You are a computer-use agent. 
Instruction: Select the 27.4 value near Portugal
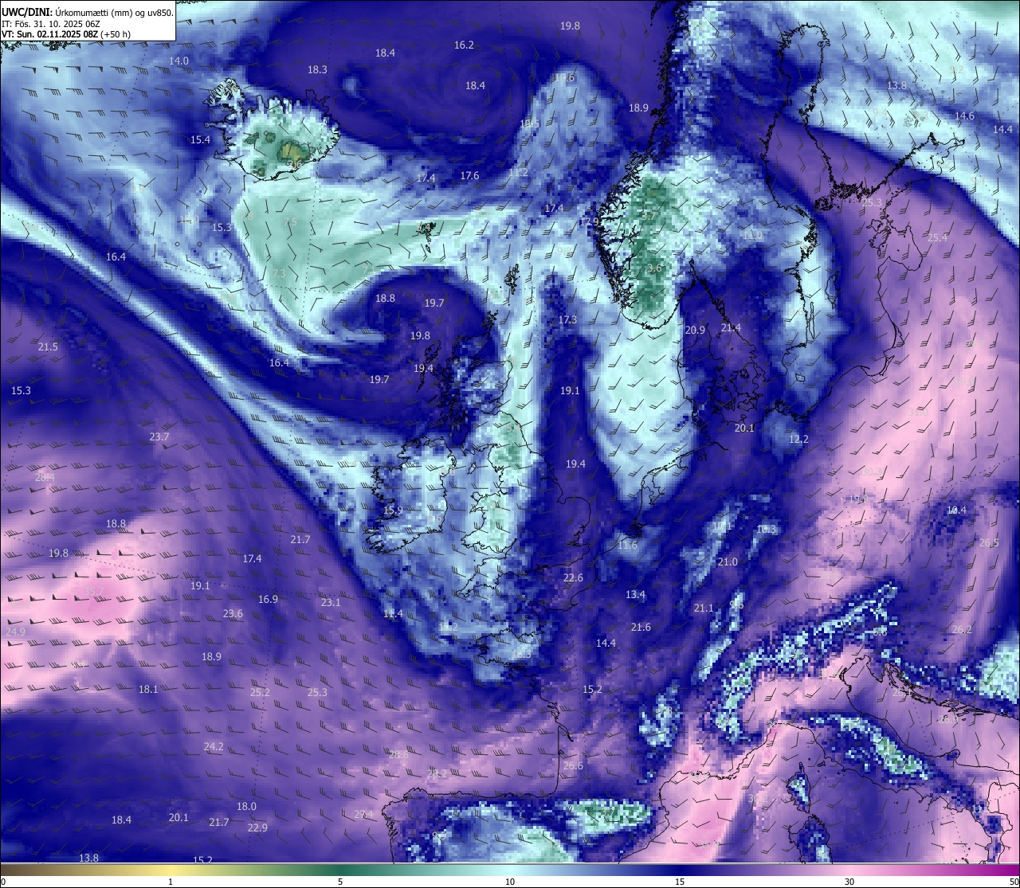pos(363,815)
